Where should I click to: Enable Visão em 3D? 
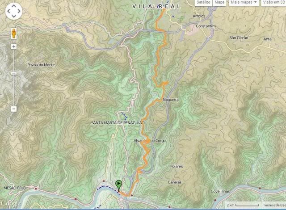[x=273, y=2]
